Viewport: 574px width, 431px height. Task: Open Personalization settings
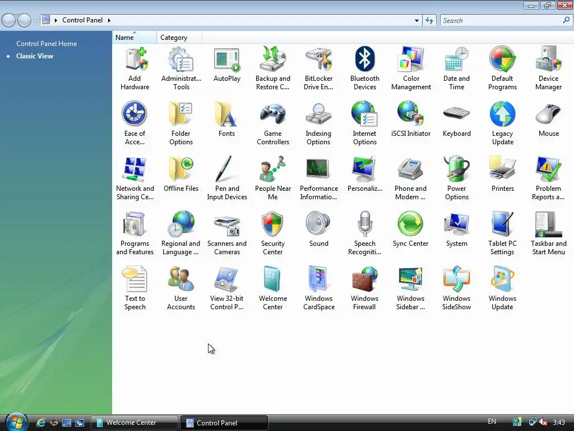click(x=364, y=175)
